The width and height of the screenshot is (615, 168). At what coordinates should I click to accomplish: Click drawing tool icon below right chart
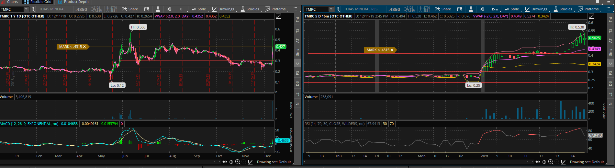coord(564,162)
